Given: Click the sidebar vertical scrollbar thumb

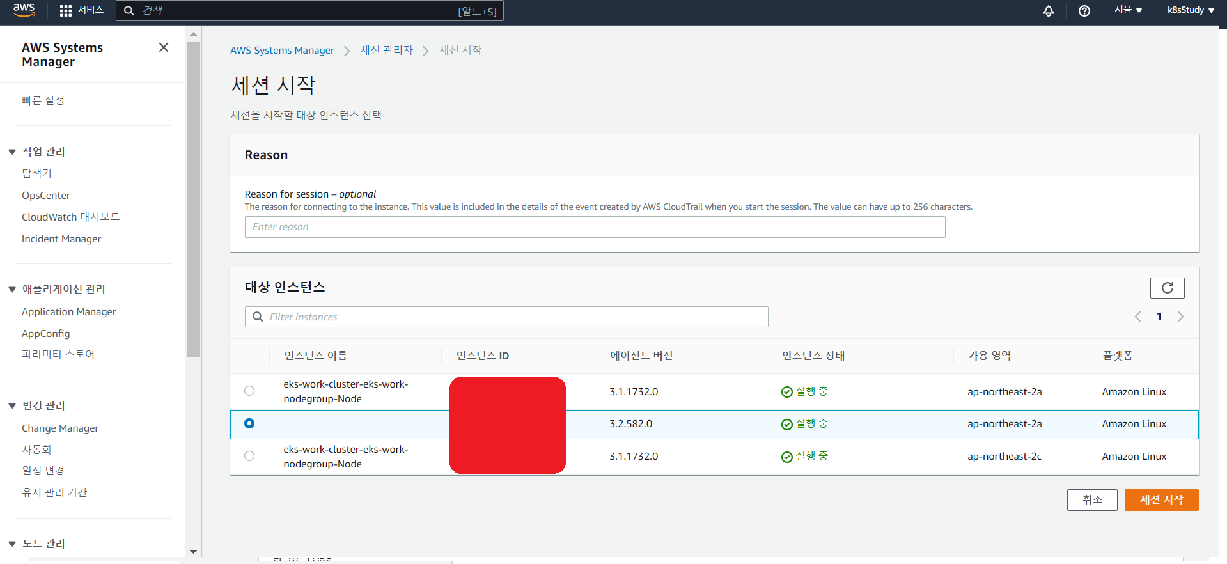Looking at the screenshot, I should 193,200.
